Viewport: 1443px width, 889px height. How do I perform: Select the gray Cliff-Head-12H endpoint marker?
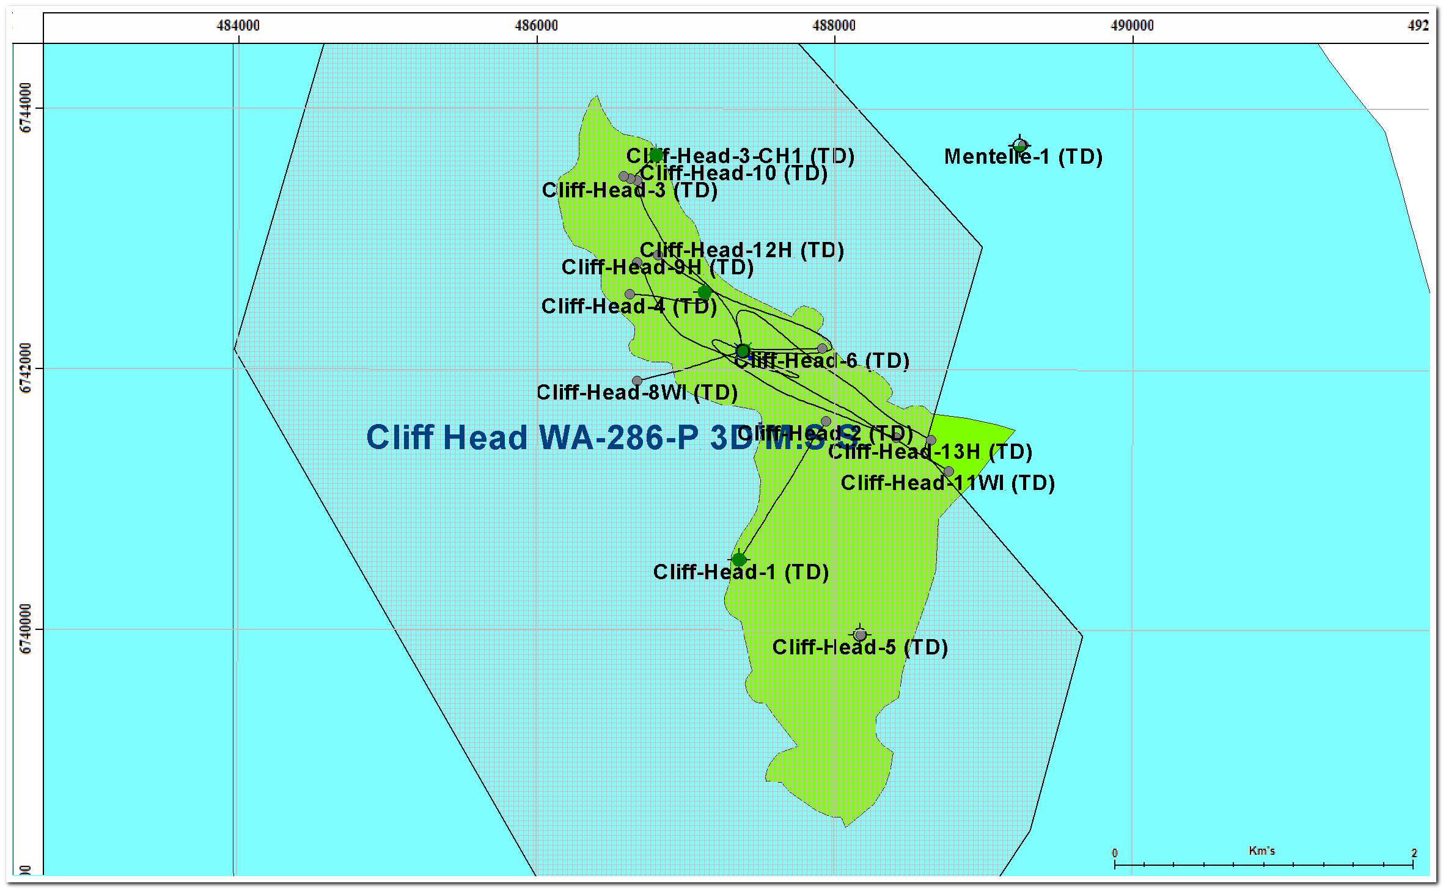click(x=658, y=255)
